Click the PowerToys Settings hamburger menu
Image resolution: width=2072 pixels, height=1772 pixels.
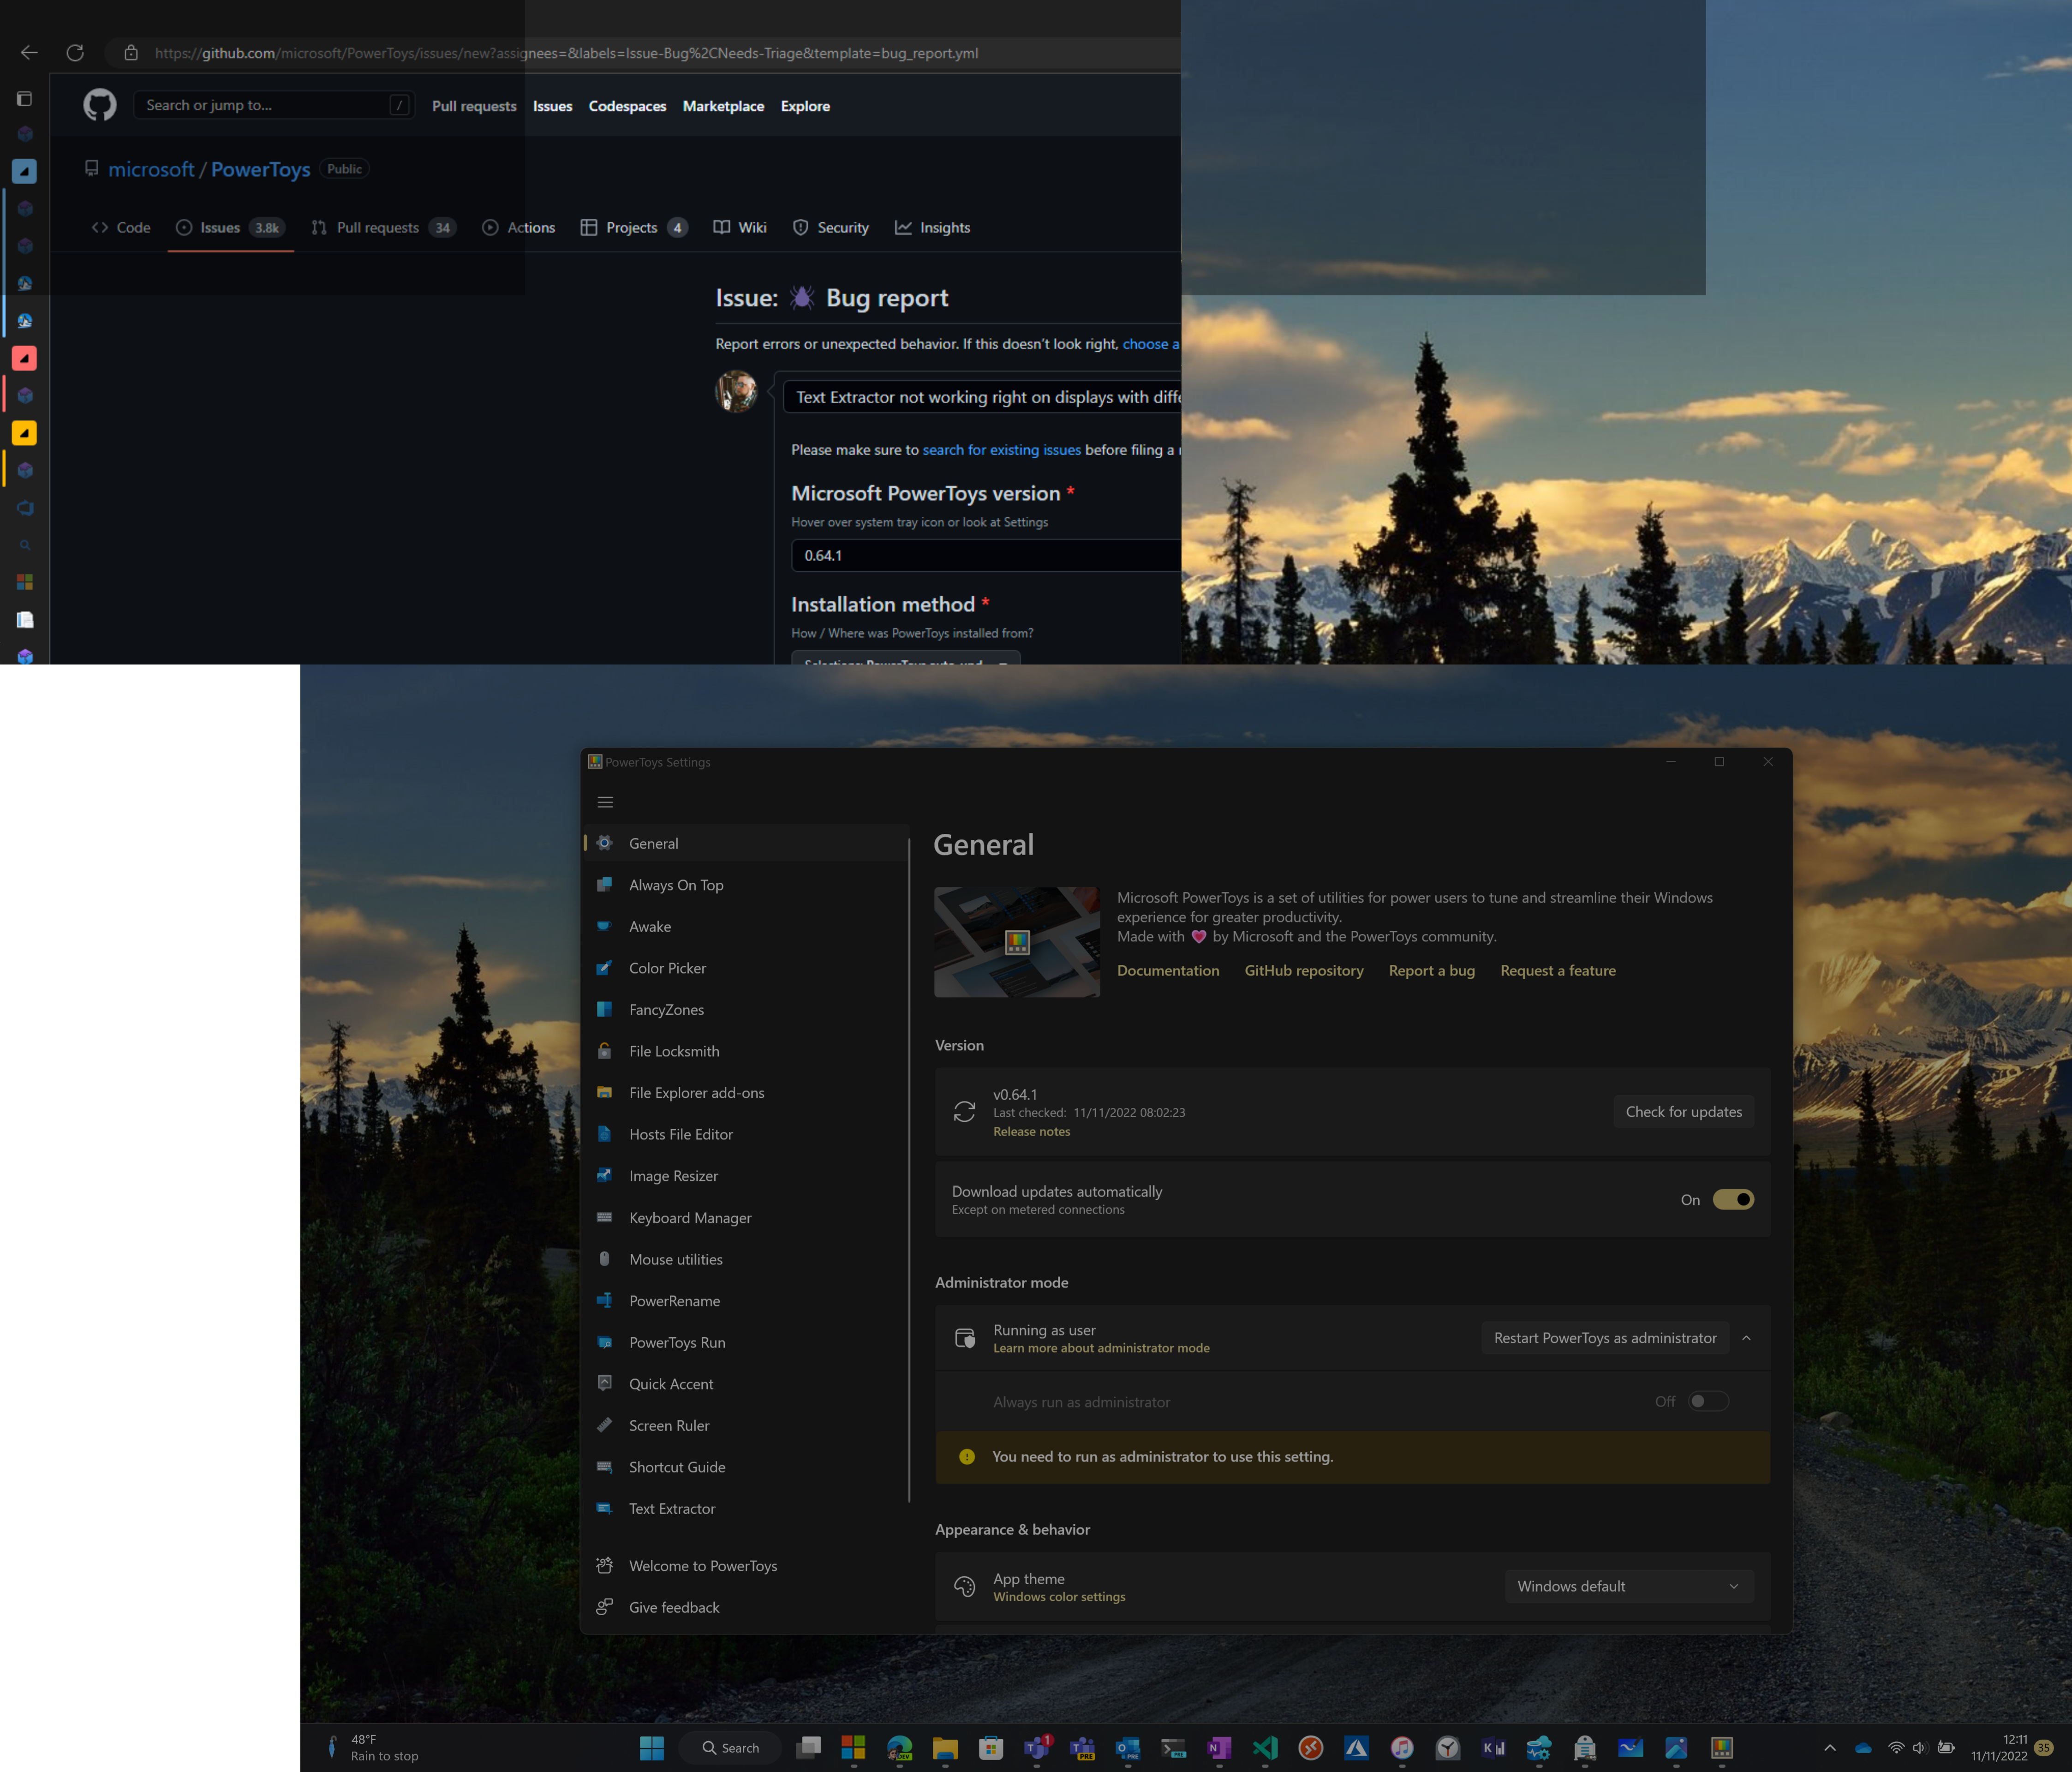click(x=605, y=801)
